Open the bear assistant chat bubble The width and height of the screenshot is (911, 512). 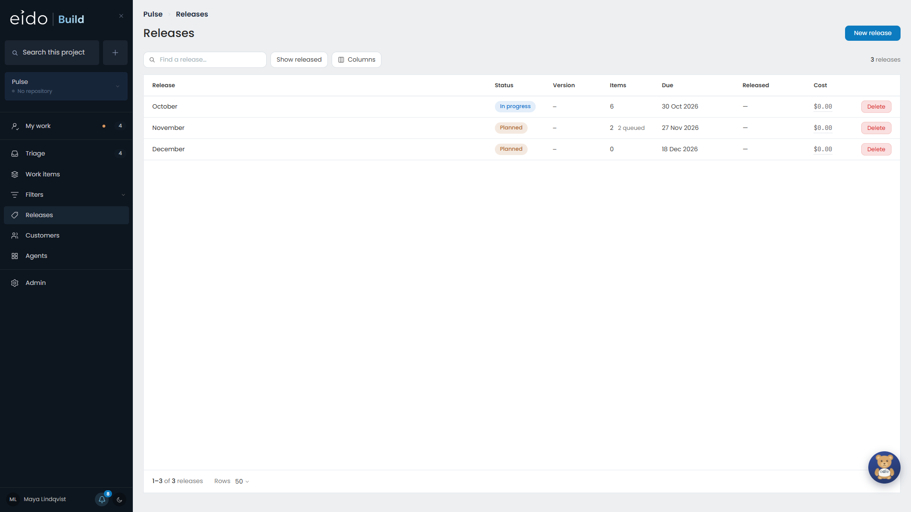point(884,467)
